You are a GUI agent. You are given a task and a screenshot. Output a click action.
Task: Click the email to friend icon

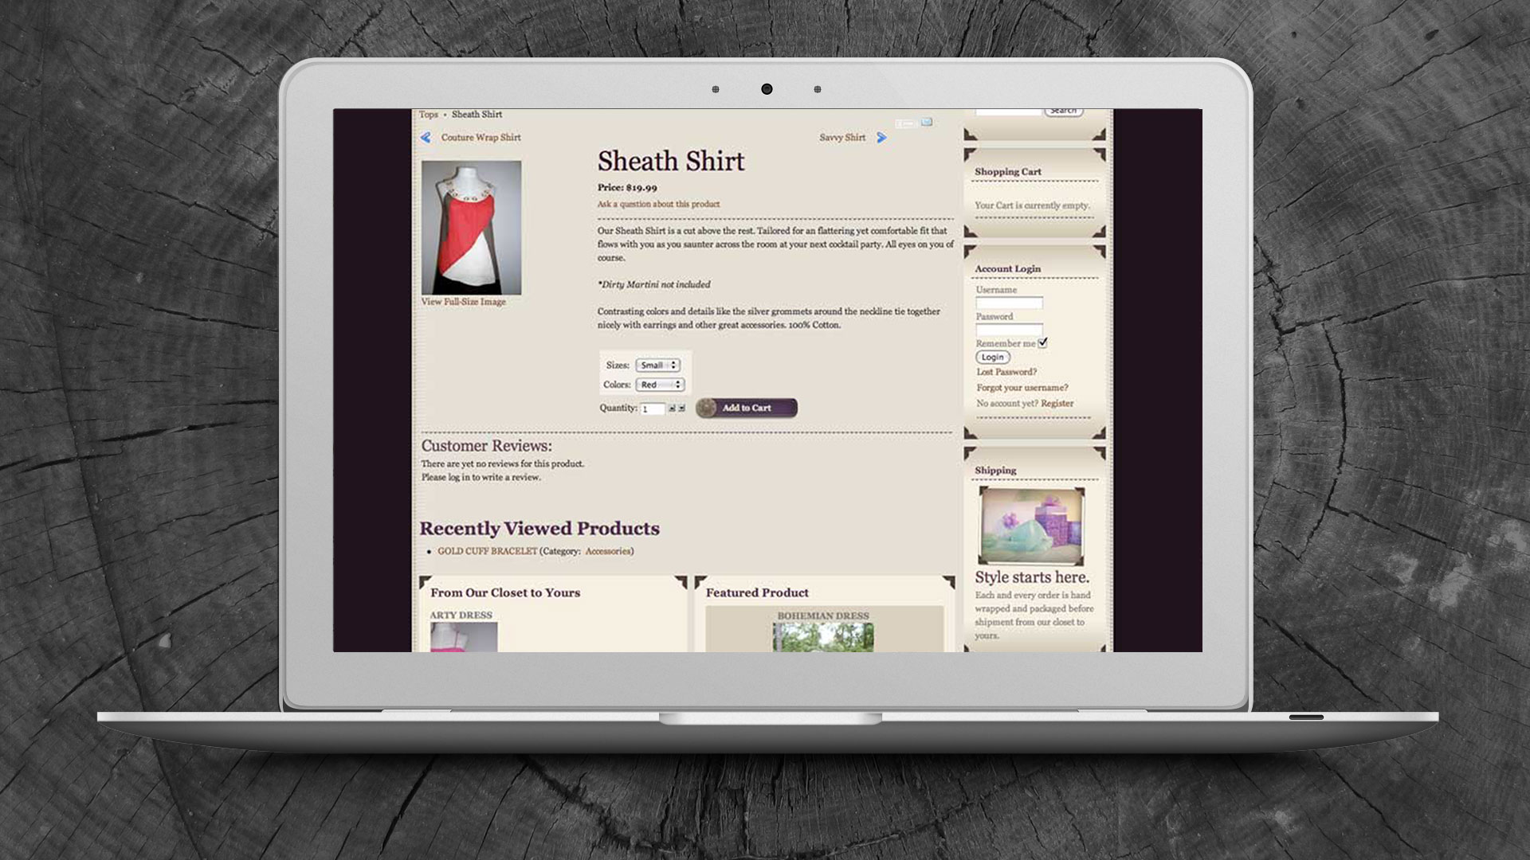click(927, 123)
